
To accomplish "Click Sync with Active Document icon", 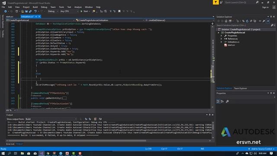I will [x=243, y=21].
